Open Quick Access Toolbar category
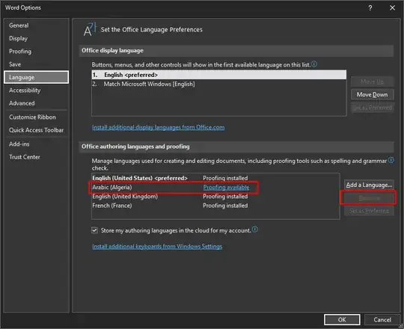The image size is (404, 329). pos(37,130)
